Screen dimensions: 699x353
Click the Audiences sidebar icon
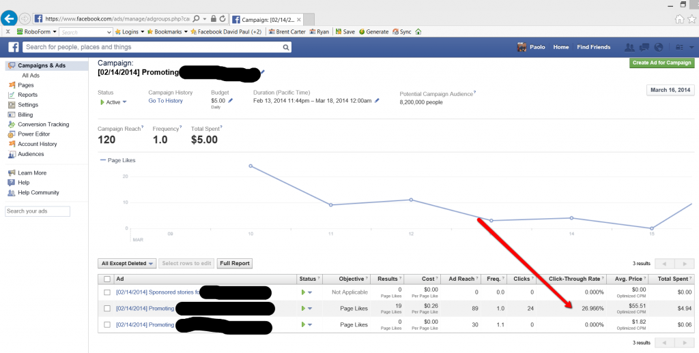click(12, 154)
